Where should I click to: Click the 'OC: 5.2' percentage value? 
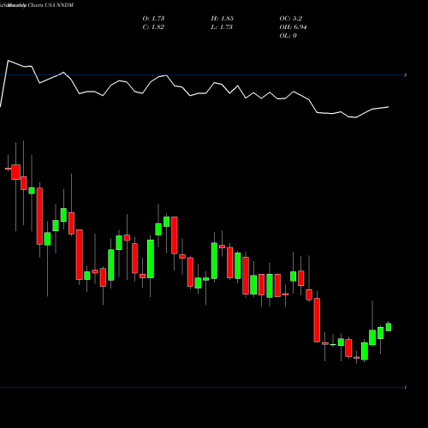291,19
